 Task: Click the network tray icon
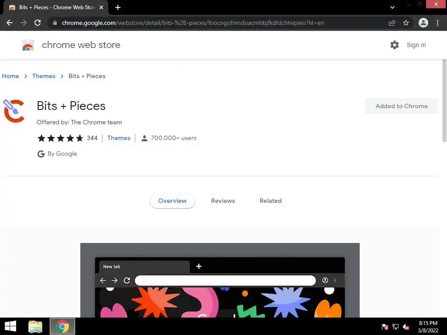395,327
